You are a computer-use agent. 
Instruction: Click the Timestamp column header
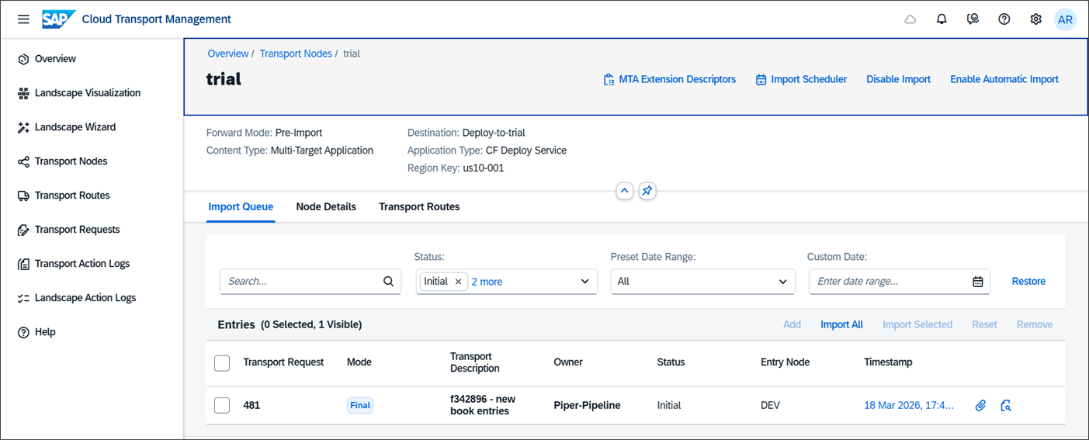point(888,362)
